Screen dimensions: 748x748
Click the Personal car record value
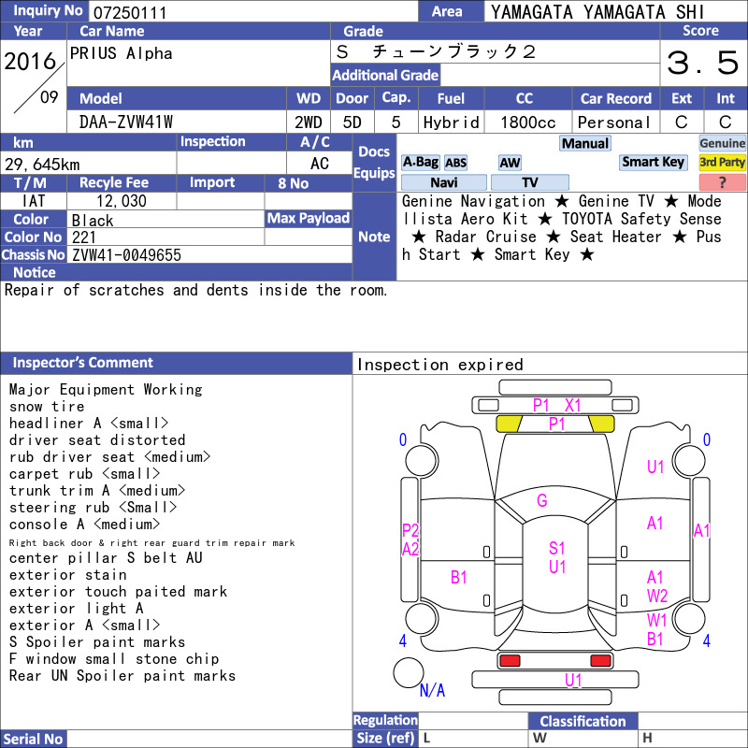[614, 122]
